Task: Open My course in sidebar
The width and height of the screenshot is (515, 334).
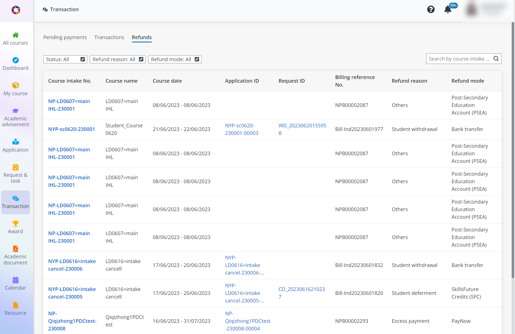Action: pyautogui.click(x=16, y=89)
